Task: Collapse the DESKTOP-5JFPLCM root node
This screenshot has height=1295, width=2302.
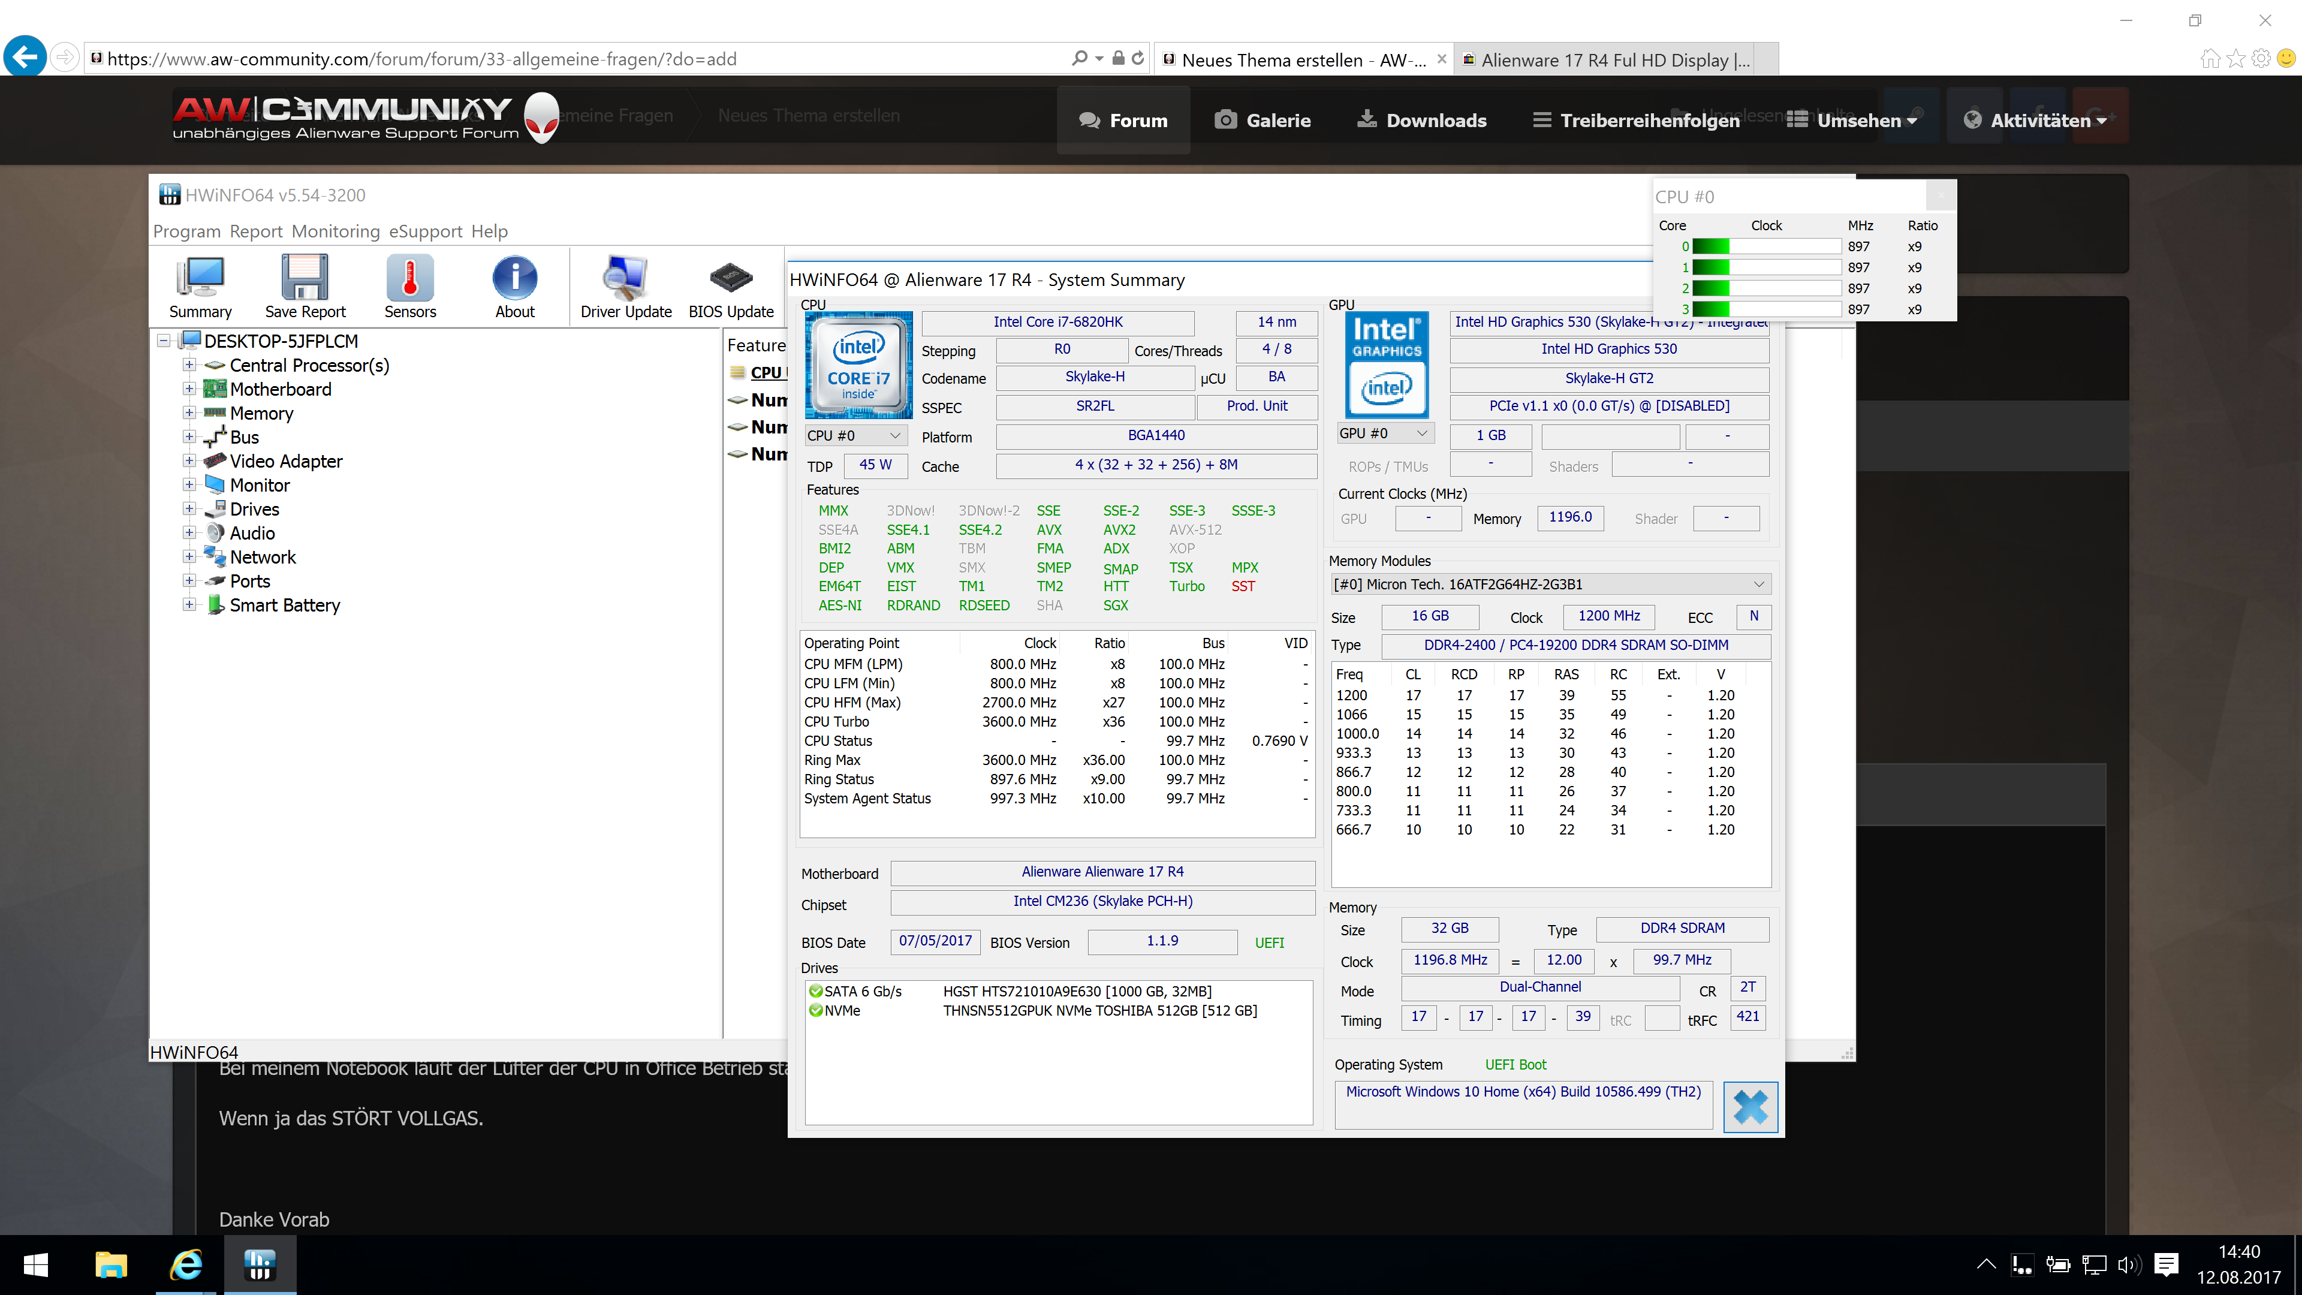Action: [x=164, y=341]
